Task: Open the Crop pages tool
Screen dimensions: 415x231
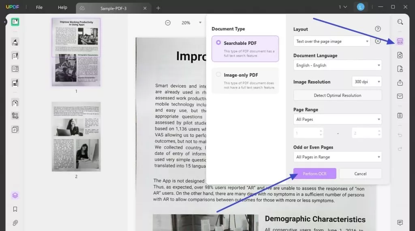Action: (15, 116)
